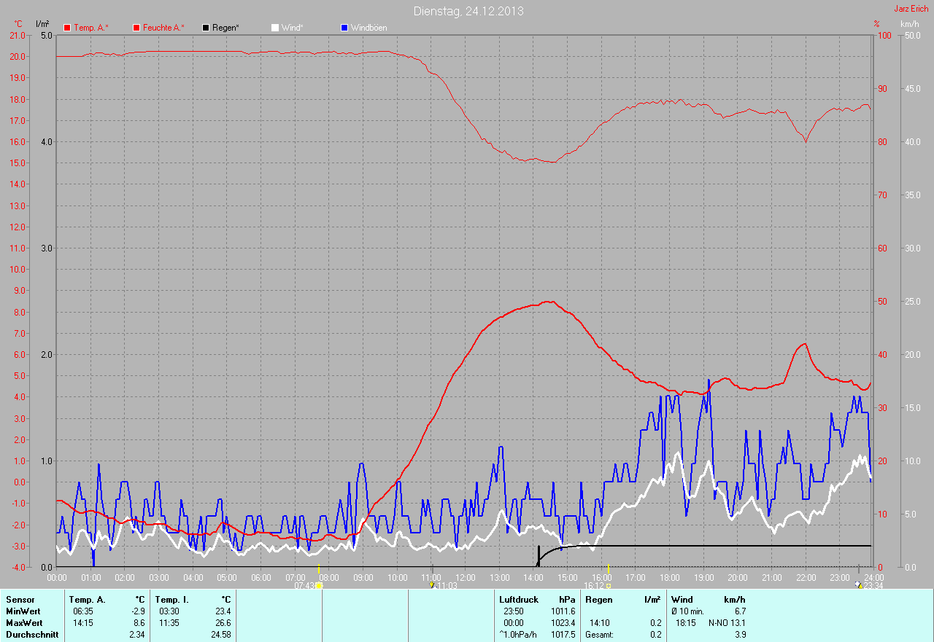The width and height of the screenshot is (934, 642).
Task: Click the Wind column header in table
Action: tap(682, 600)
